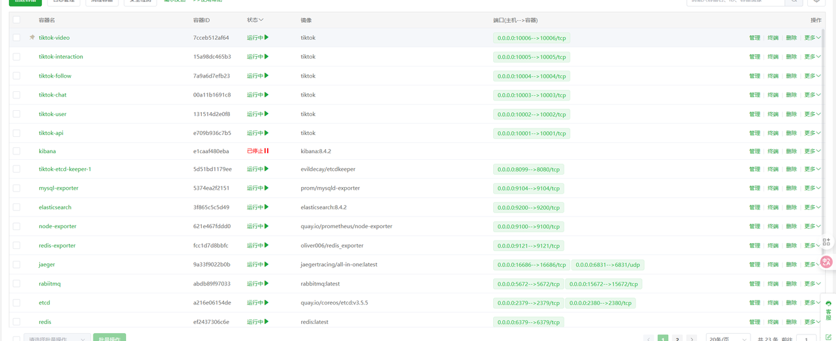
Task: Click the running play icon for etcd
Action: (x=266, y=303)
